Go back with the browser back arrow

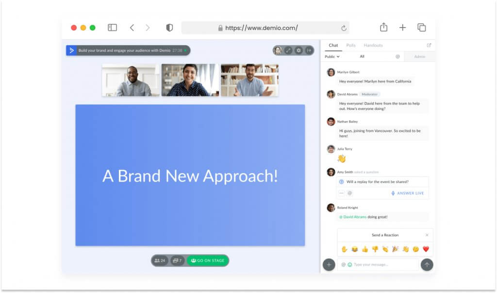click(x=132, y=28)
